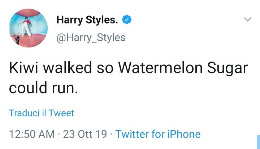This screenshot has width=260, height=149.
Task: Open Harry Styles profile avatar picture
Action: pos(28,28)
